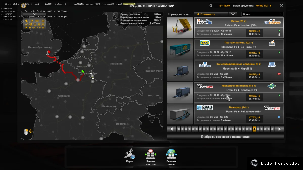The image size is (303, 170).
Task: Select the Упаковочная плёнка Lyon job
Action: tap(239, 92)
